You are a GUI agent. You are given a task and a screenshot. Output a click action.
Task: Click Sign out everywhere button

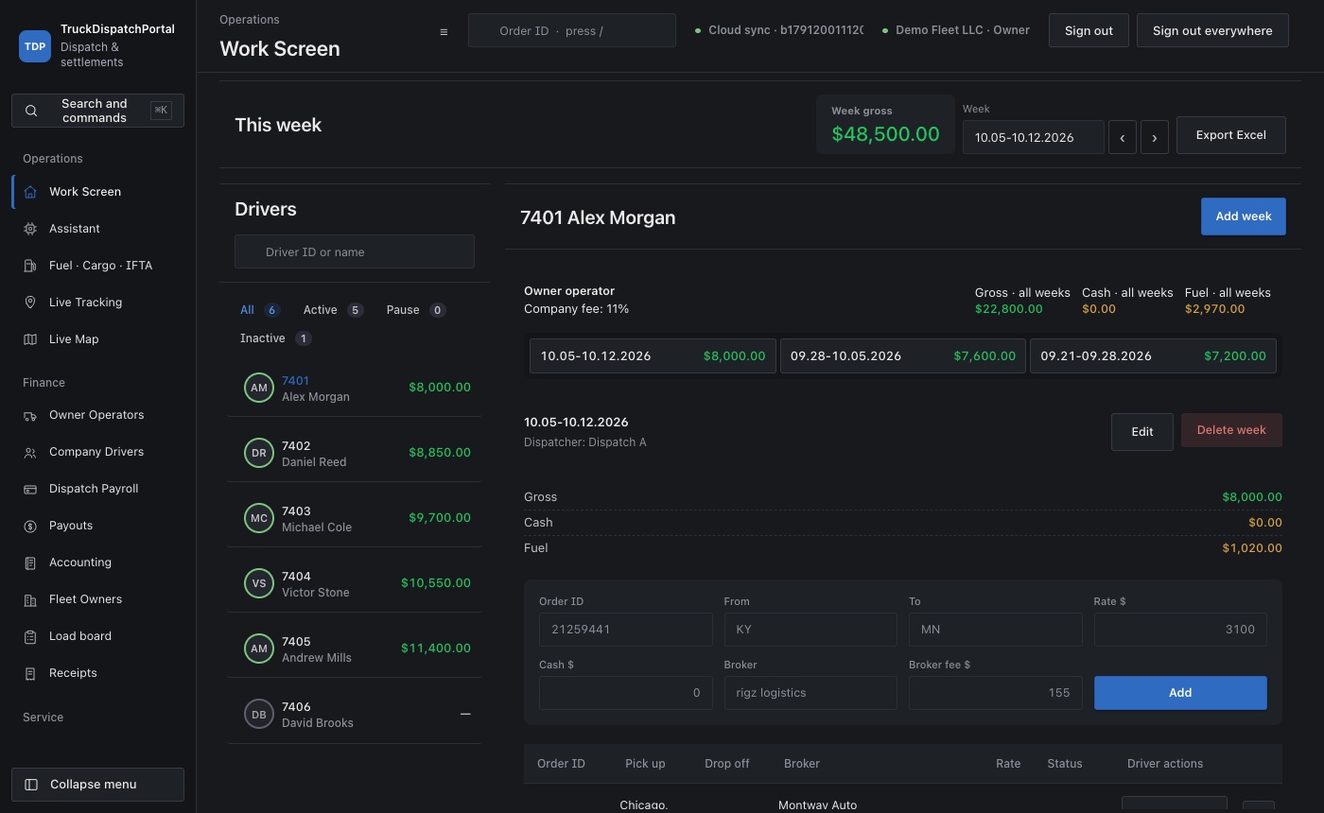click(x=1212, y=30)
